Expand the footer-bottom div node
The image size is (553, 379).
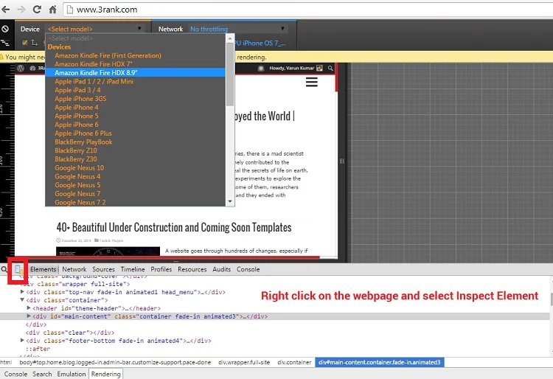coord(22,341)
